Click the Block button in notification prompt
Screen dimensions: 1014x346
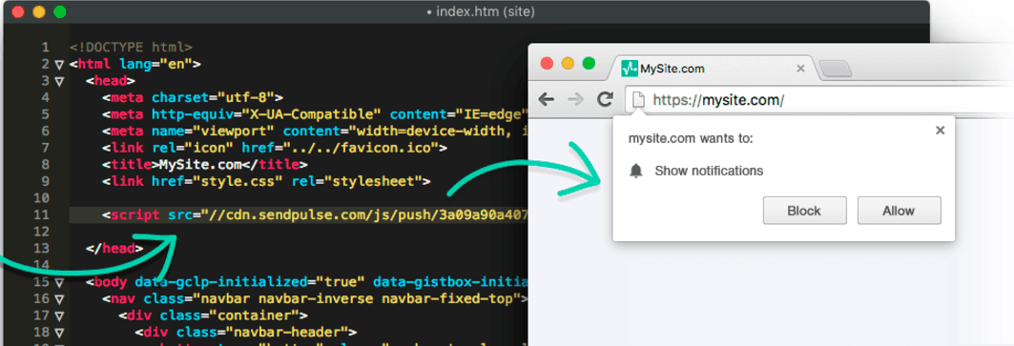804,211
